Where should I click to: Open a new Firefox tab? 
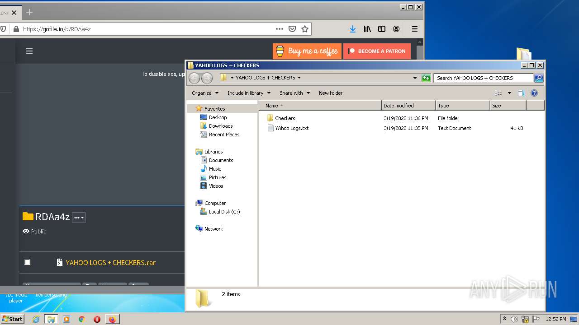pos(29,12)
